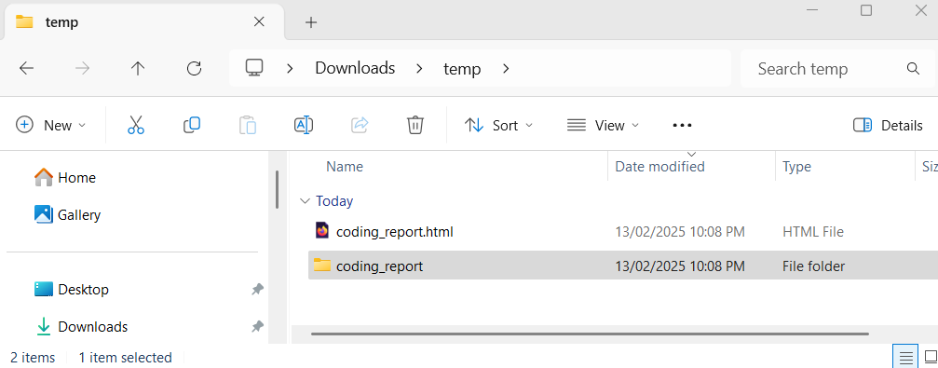Collapse the Today group
Viewport: 938px width, 368px height.
coord(306,201)
